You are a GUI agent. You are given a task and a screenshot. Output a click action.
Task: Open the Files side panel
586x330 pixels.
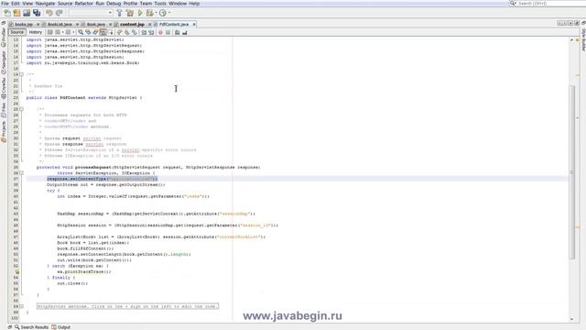point(4,110)
